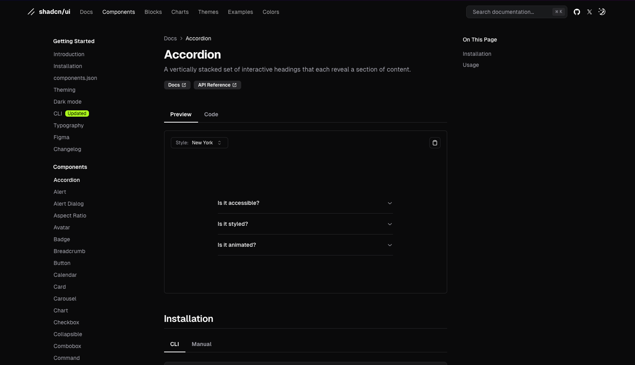Switch to the Code tab
This screenshot has width=635, height=365.
pos(211,114)
